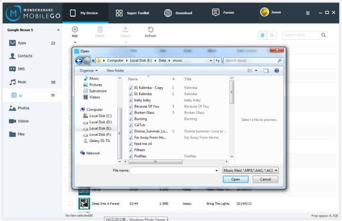
Task: Open the Forum tab
Action: pyautogui.click(x=223, y=13)
